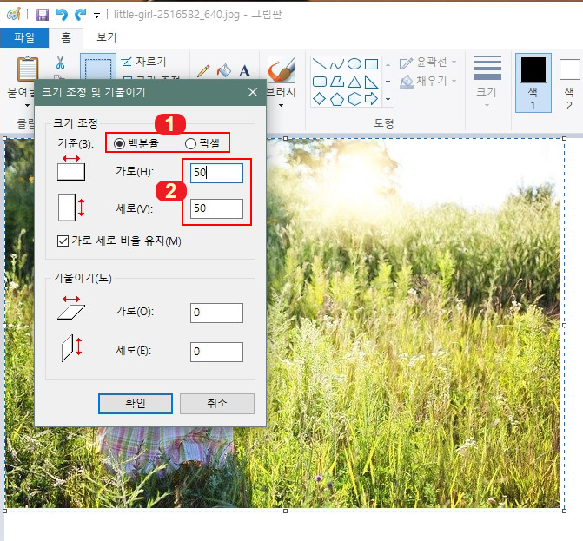Expand the full shapes gallery
This screenshot has width=583, height=541.
(x=388, y=98)
